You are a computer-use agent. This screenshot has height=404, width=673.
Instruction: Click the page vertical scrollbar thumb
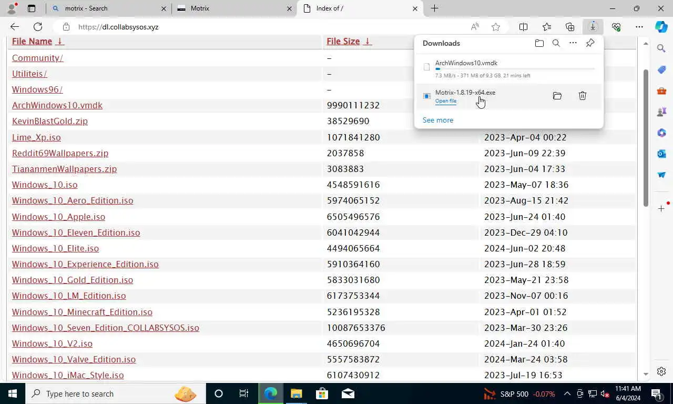[x=646, y=138]
